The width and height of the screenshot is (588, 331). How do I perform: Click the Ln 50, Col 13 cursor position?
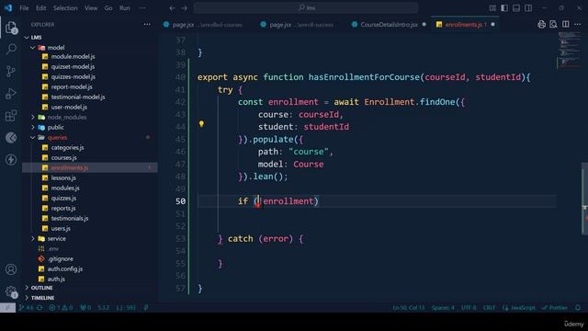tap(408, 308)
